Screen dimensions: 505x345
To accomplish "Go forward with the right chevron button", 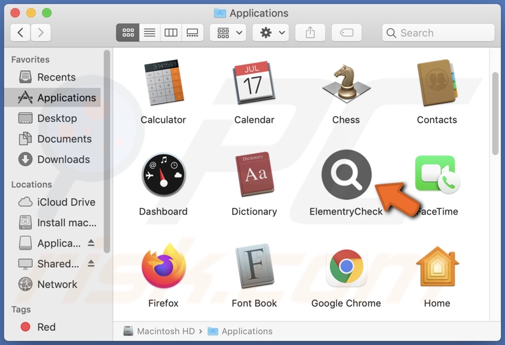I will (x=40, y=33).
